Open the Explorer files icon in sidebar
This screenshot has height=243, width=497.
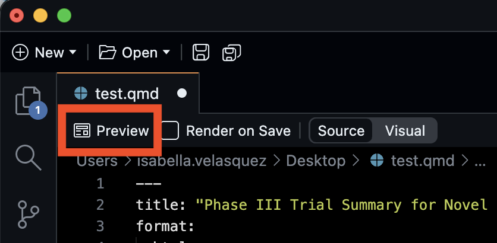(27, 100)
